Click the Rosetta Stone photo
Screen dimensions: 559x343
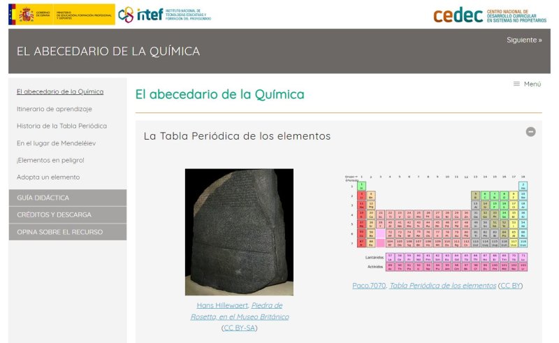[x=239, y=232]
